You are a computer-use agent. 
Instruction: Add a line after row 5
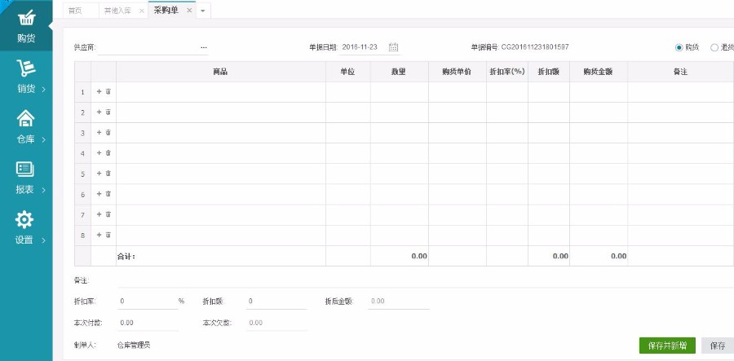click(99, 174)
